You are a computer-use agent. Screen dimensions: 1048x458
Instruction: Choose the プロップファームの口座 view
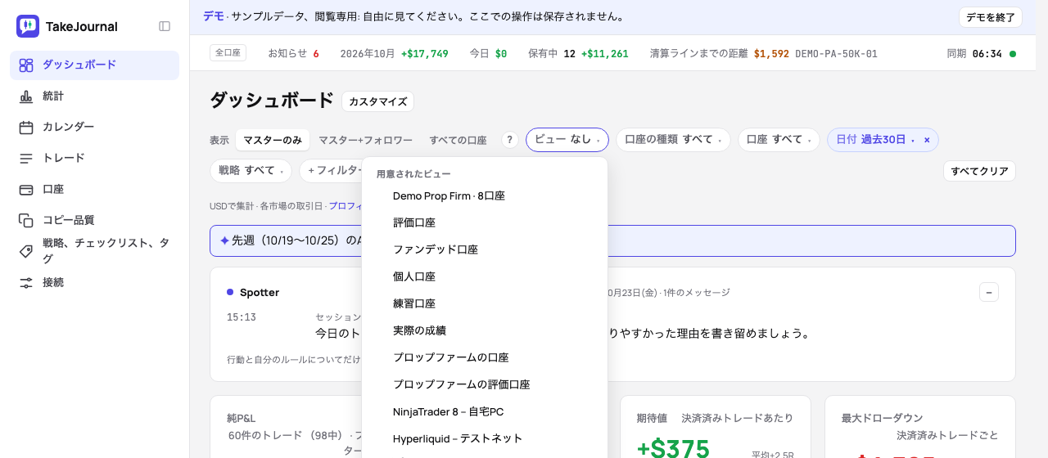point(485,358)
